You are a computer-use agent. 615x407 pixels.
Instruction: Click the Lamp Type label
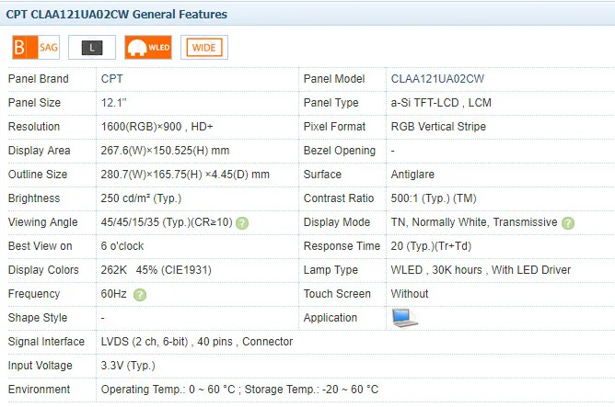click(331, 269)
